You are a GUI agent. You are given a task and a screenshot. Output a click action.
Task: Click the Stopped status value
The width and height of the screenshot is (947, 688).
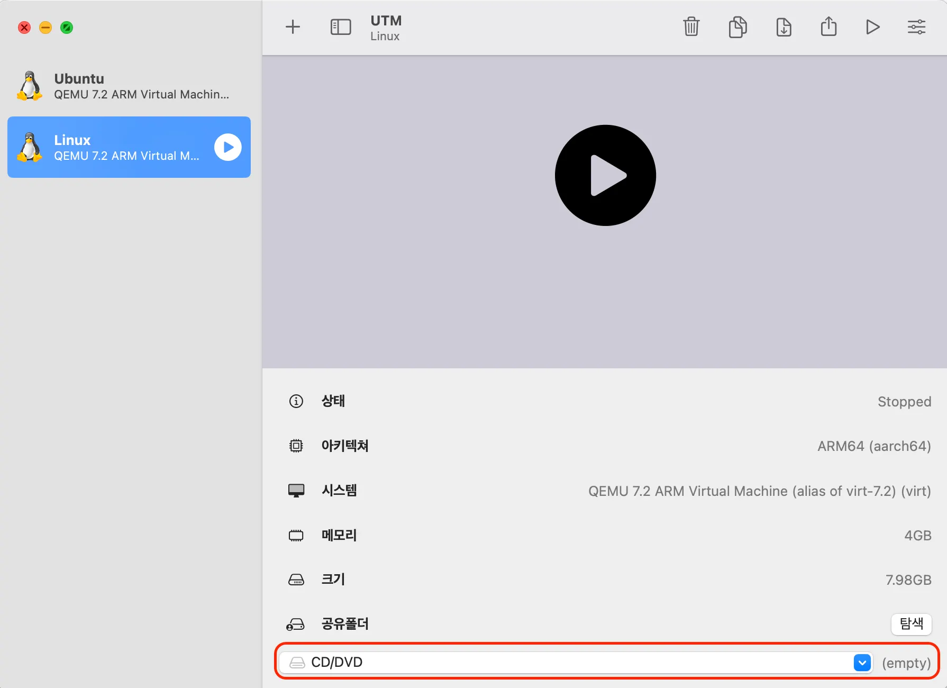(x=905, y=402)
